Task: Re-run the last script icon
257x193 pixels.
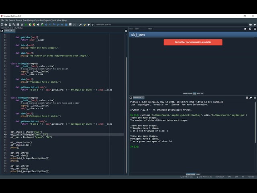Action: (x=42, y=25)
